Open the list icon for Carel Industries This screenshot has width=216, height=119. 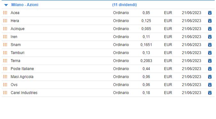pyautogui.click(x=5, y=93)
